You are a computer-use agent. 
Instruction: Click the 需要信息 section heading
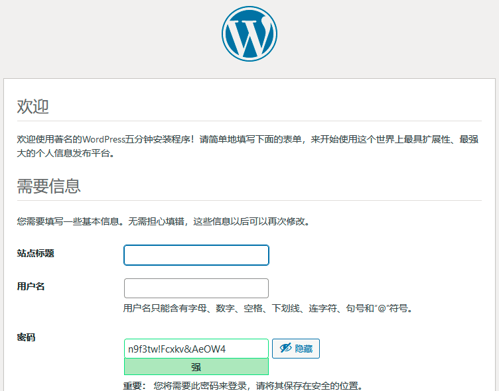point(48,186)
